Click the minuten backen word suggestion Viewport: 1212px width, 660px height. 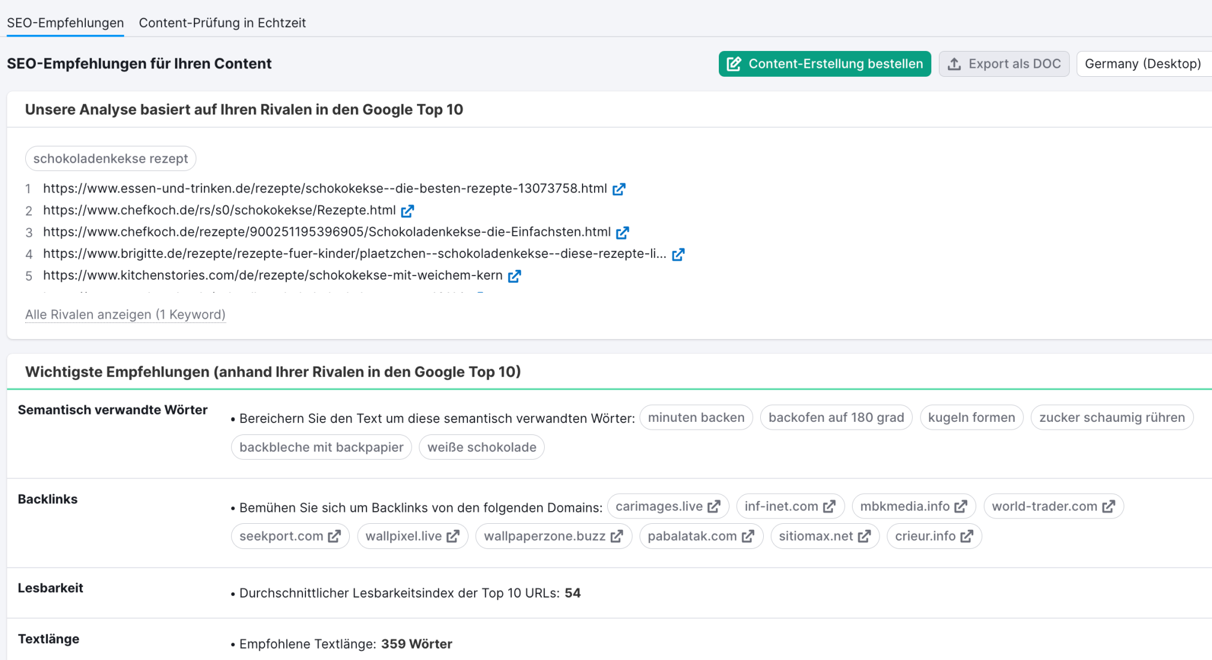696,417
